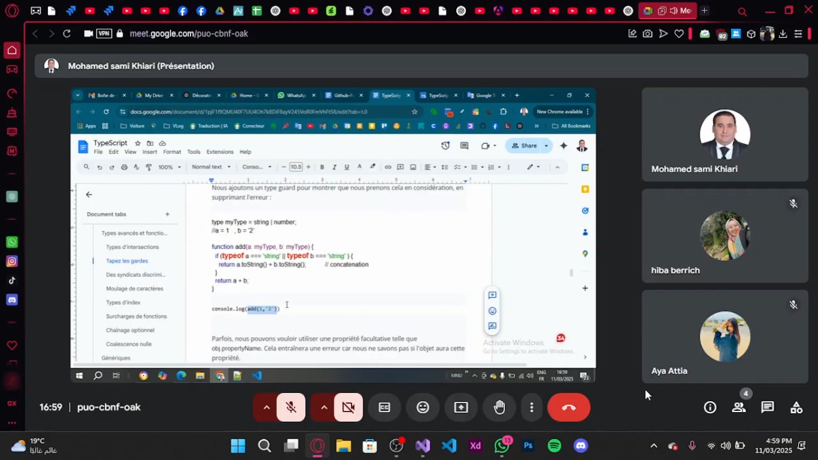Open Visual Studio Code from taskbar
Image resolution: width=818 pixels, height=460 pixels.
coord(449,446)
